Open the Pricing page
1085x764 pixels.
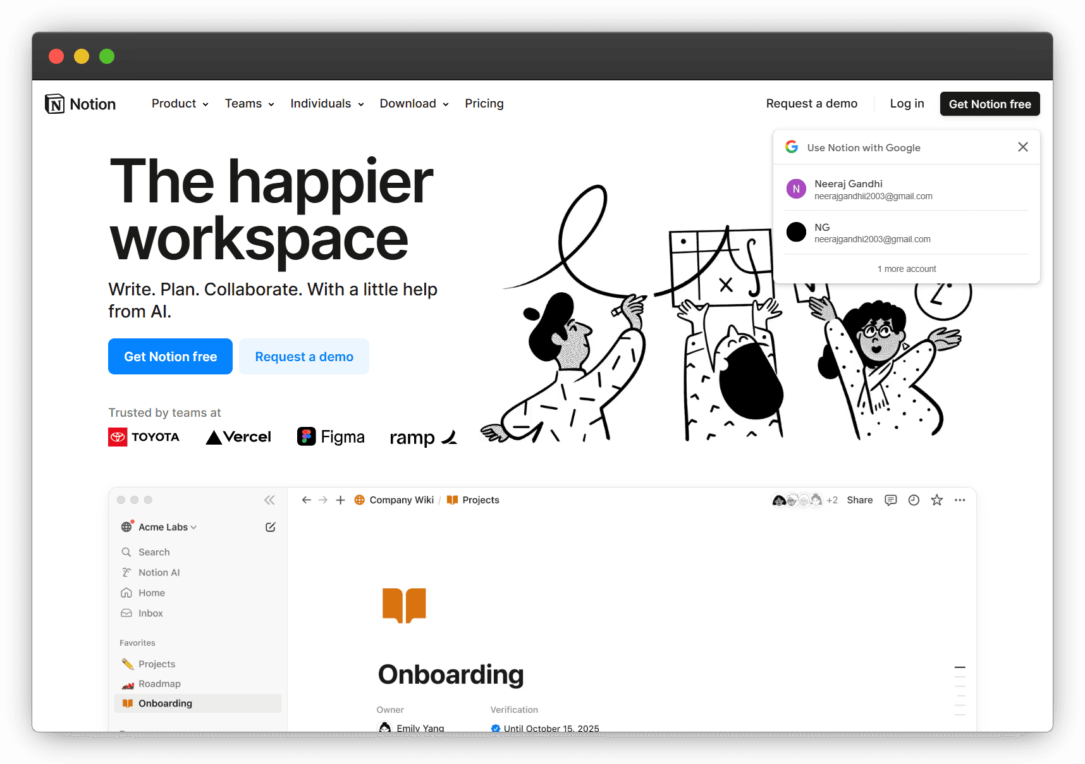[x=484, y=104]
